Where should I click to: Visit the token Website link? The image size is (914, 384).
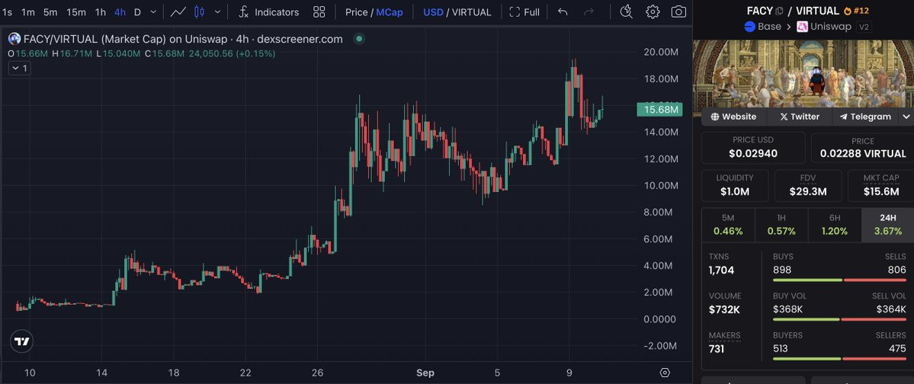[x=733, y=117]
